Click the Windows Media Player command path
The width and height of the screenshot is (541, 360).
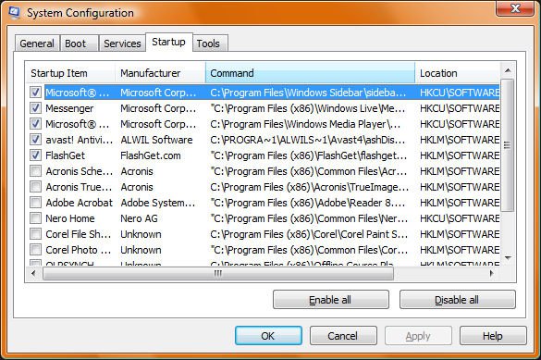[305, 124]
